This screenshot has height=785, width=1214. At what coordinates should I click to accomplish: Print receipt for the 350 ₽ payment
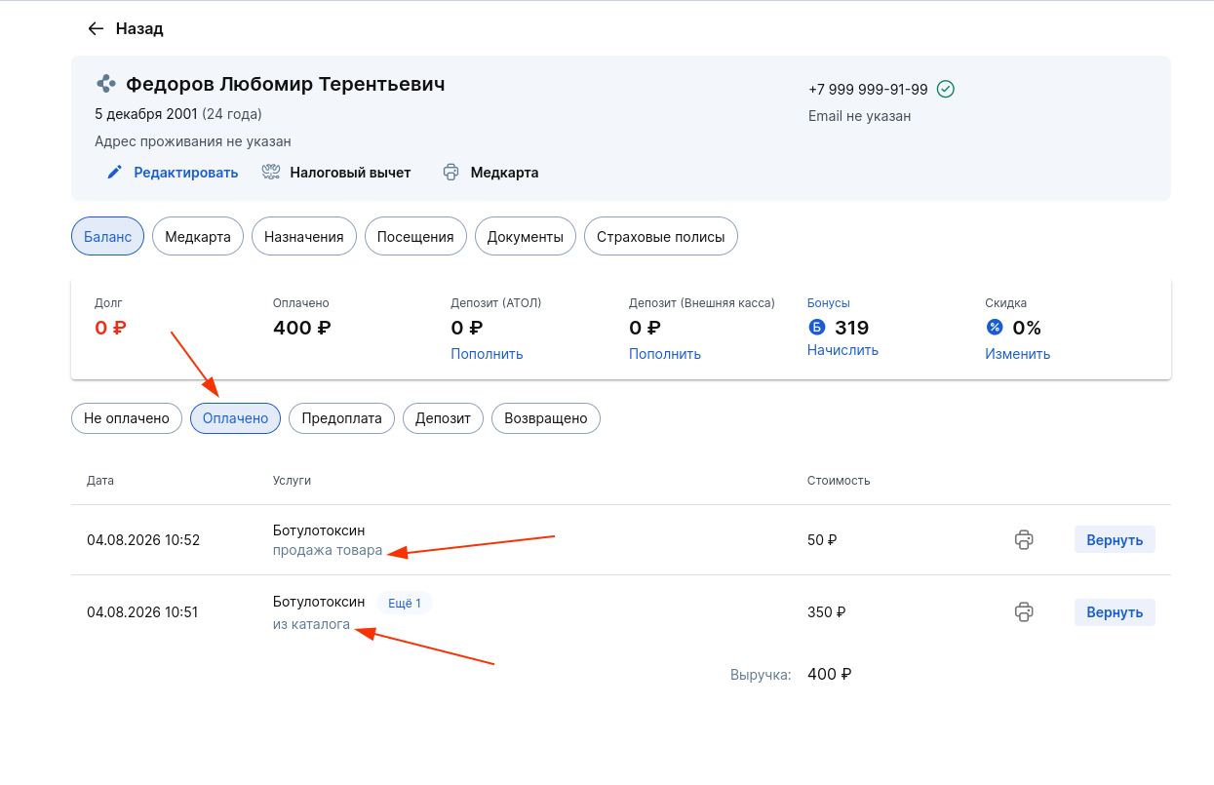pos(1024,612)
